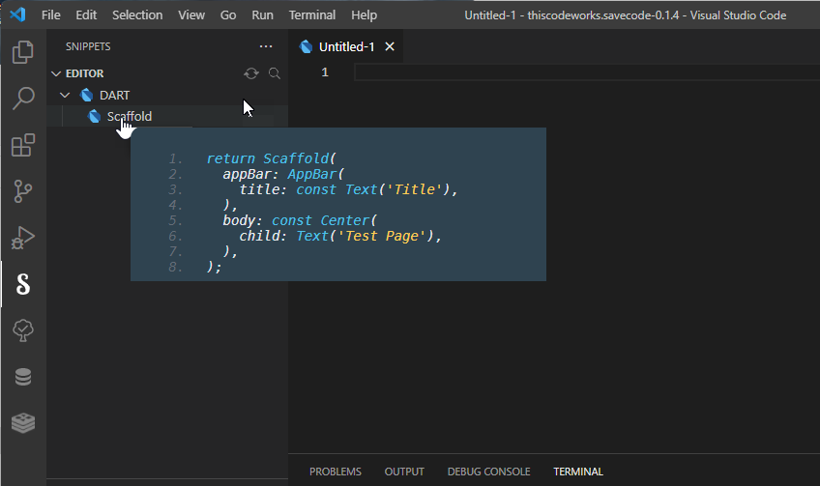This screenshot has width=820, height=486.
Task: Open the Source Control view
Action: coord(23,191)
